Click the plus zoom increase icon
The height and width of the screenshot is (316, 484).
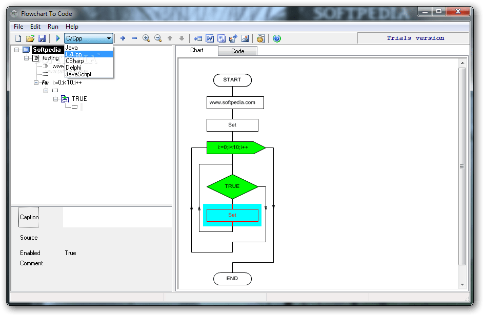click(x=123, y=38)
